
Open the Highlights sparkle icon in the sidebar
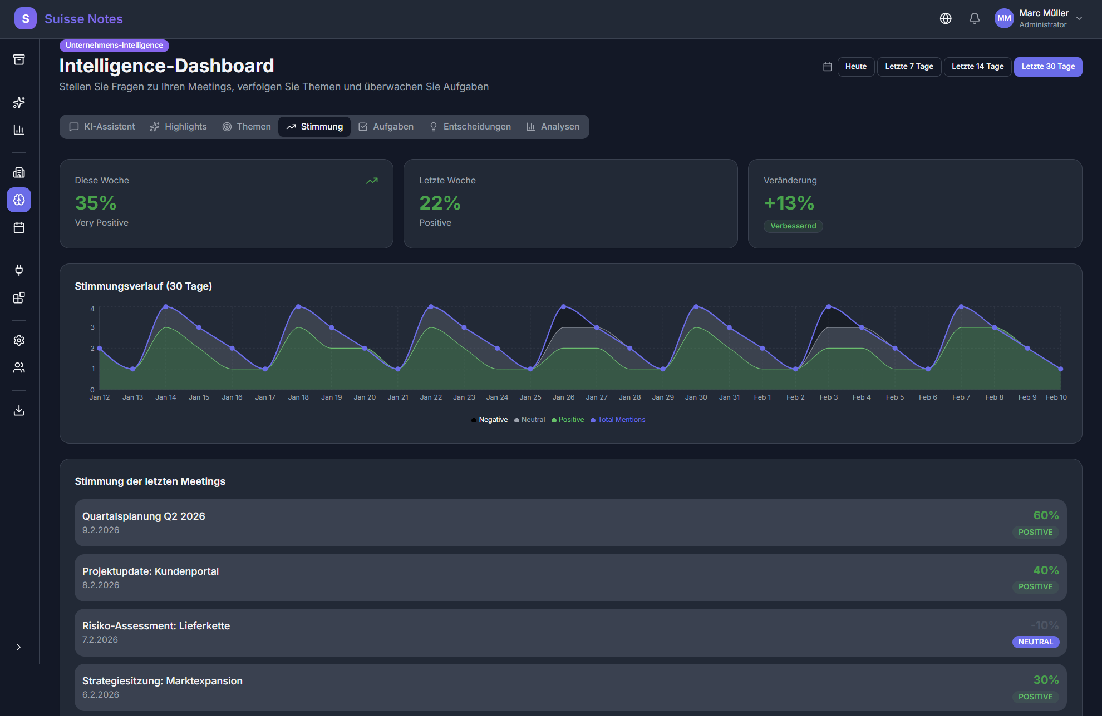[x=18, y=102]
